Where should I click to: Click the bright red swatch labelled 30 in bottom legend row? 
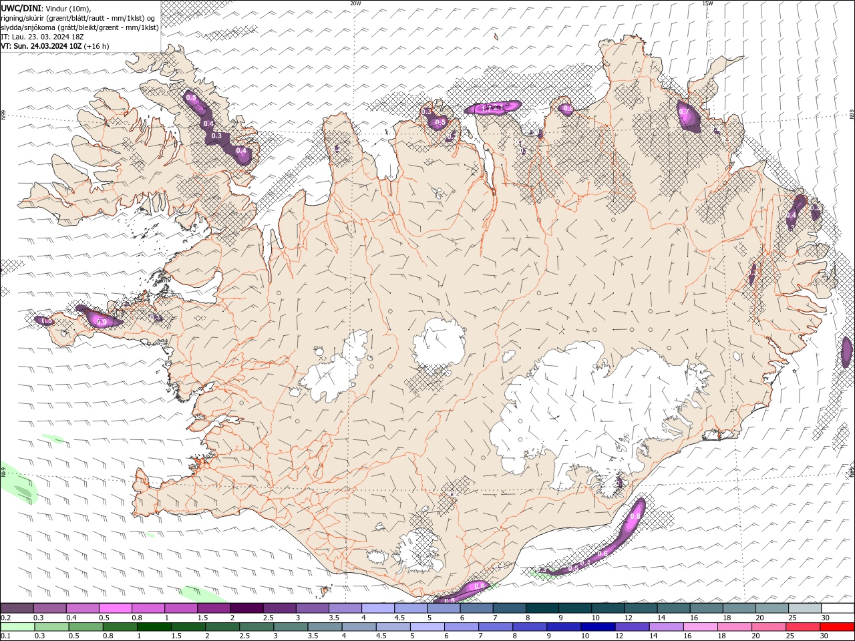[x=838, y=627]
